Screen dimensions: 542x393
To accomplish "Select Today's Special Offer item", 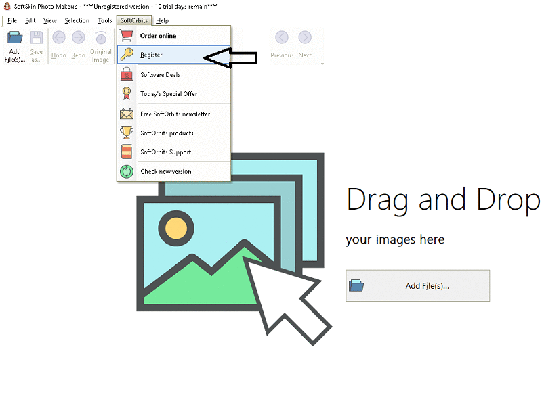I will 169,94.
